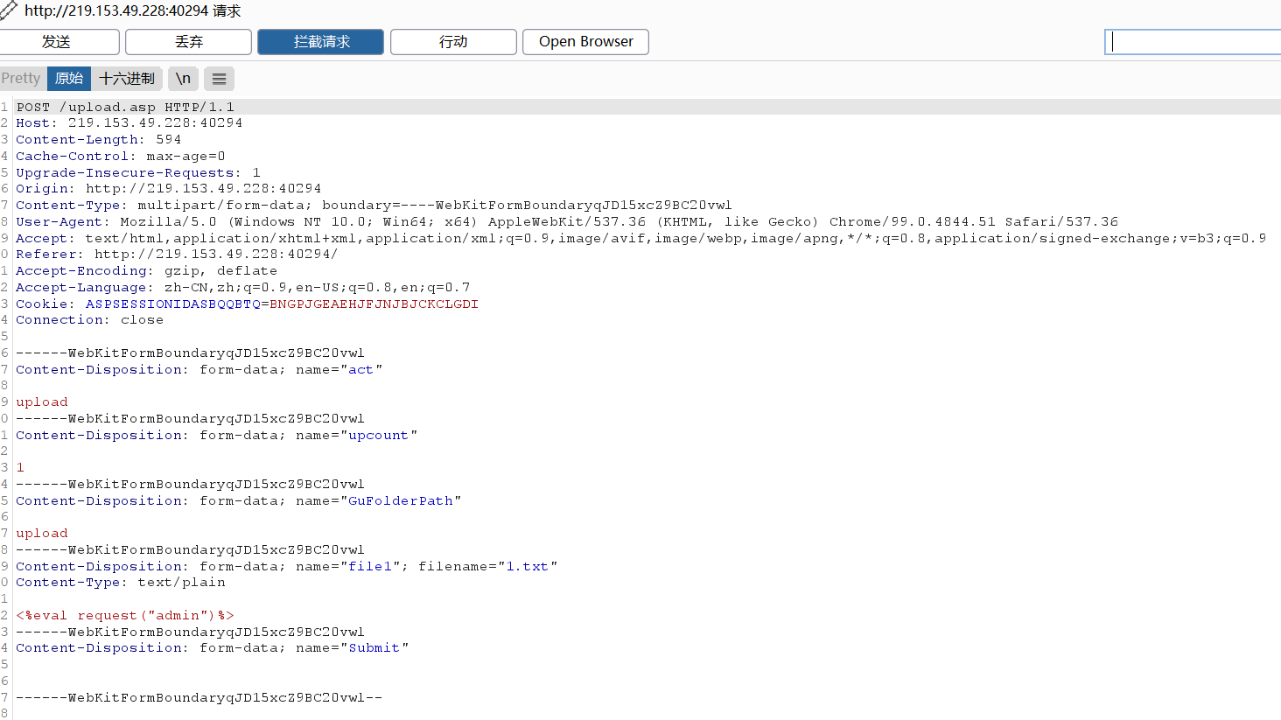Click the POST /upload.asp HTTP/1.1 line
Image resolution: width=1281 pixels, height=720 pixels.
tap(125, 107)
